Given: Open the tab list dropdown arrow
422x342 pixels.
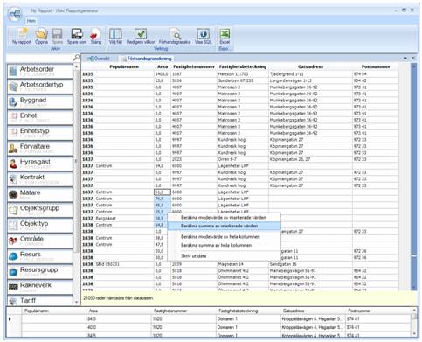Looking at the screenshot, I should tap(405, 59).
